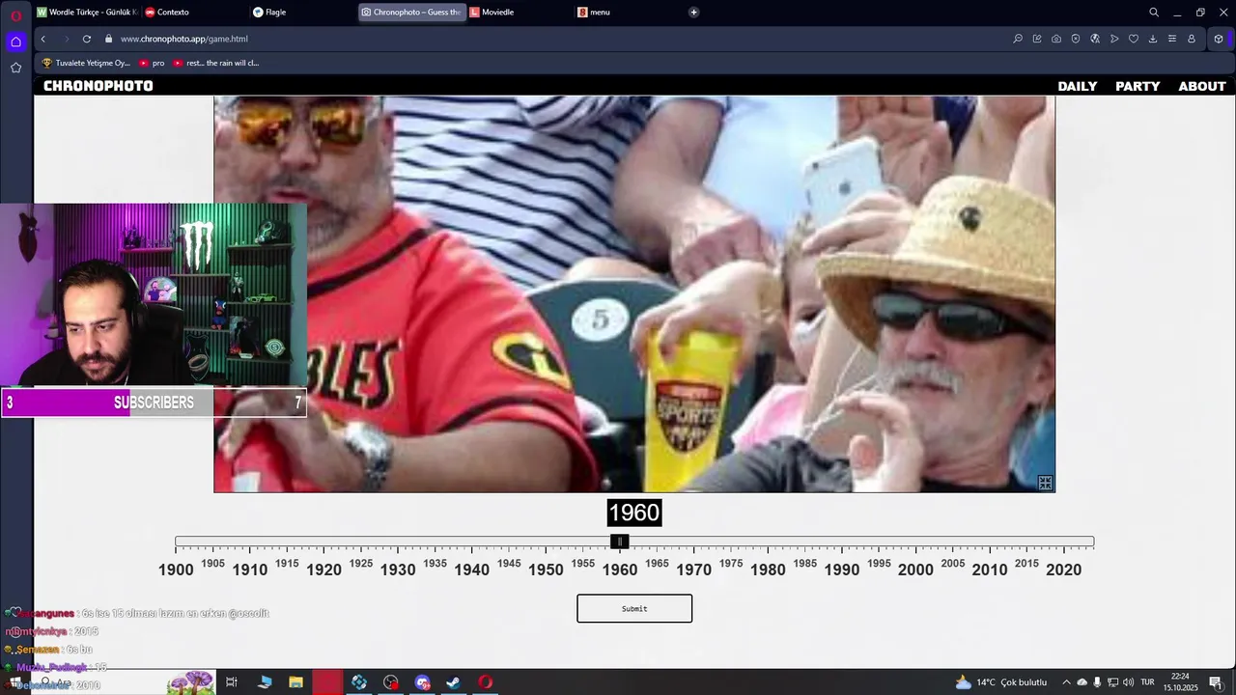Open Task View in the taskbar
Screen dimensions: 1236x695
pos(232,682)
